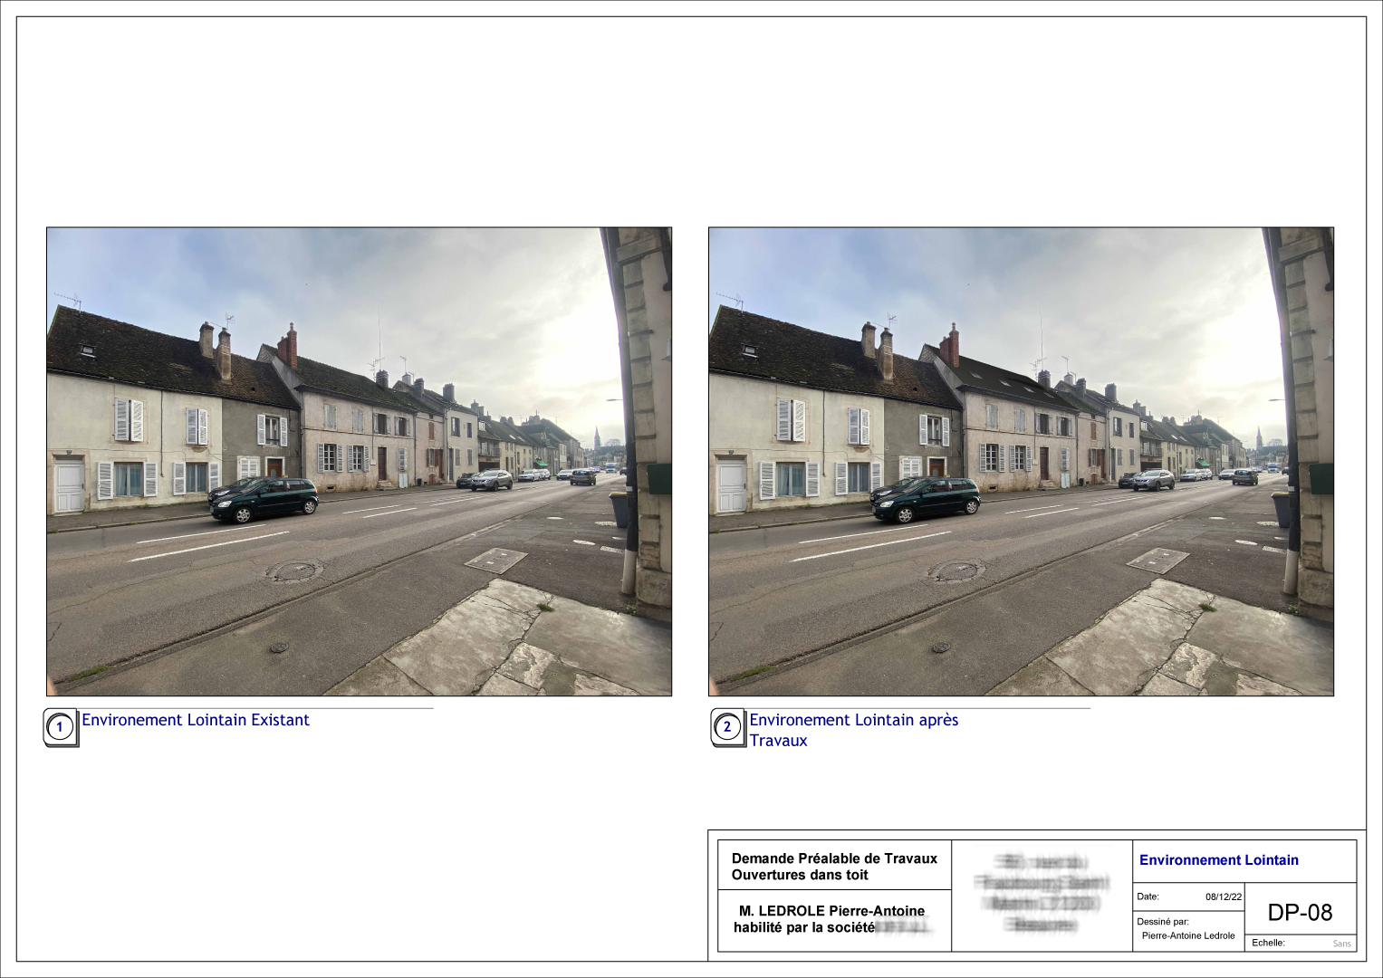
Task: Click the date value 08/12/22
Action: click(1223, 897)
